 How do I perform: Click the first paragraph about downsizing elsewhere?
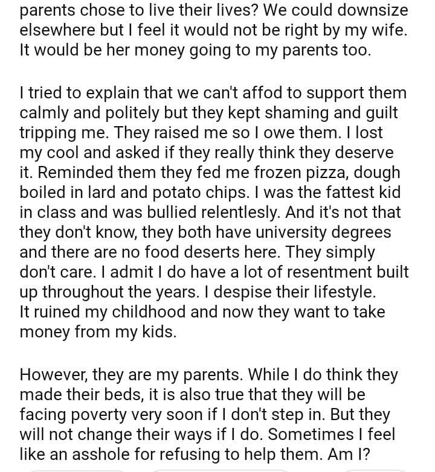(211, 30)
